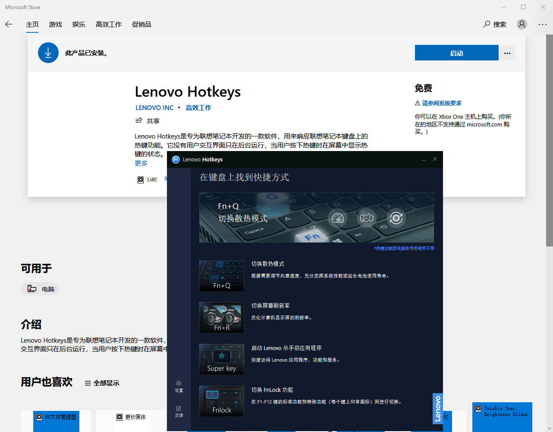Click the 切换屏幕刷新率 heading
Viewport: 553px width, 432px height.
click(x=270, y=306)
